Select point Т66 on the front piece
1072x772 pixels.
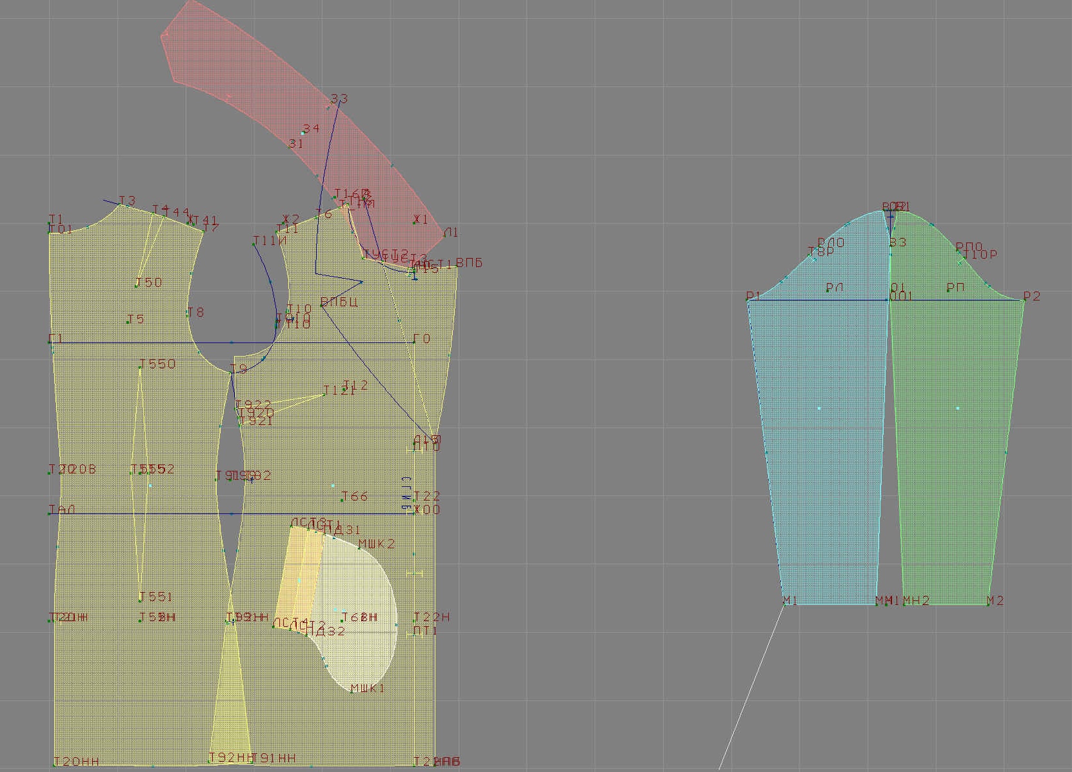pos(342,500)
